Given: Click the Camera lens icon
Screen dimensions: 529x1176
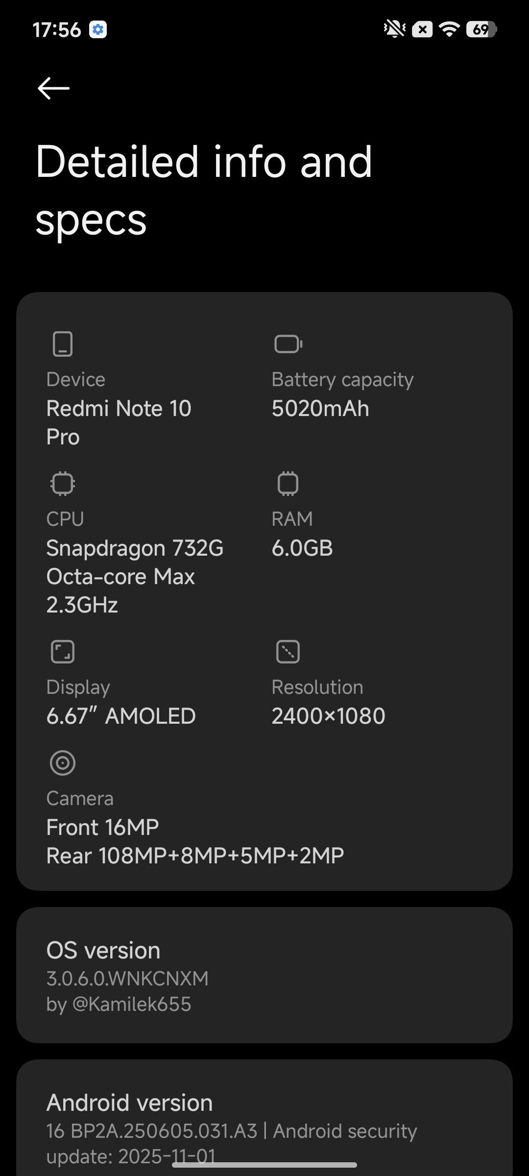Looking at the screenshot, I should click(x=63, y=763).
